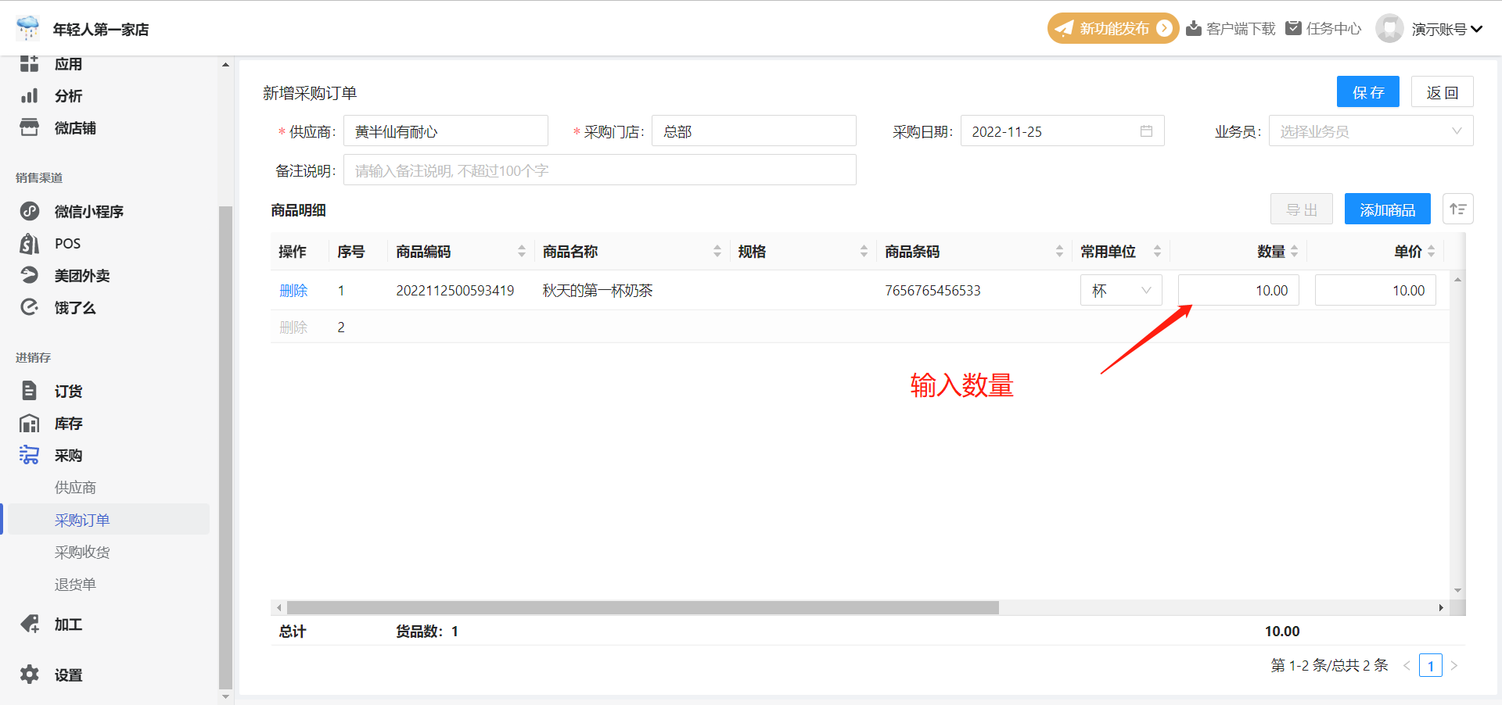Sort table by 规格 column arrows
This screenshot has width=1502, height=705.
[864, 251]
